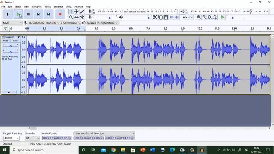Open the Select menu
Image resolution: width=274 pixels, height=154 pixels.
[x=18, y=7]
